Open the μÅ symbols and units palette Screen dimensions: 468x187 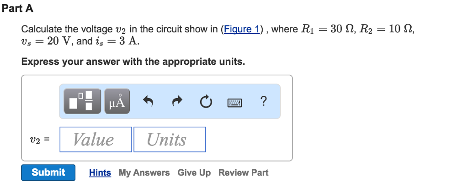(x=117, y=101)
